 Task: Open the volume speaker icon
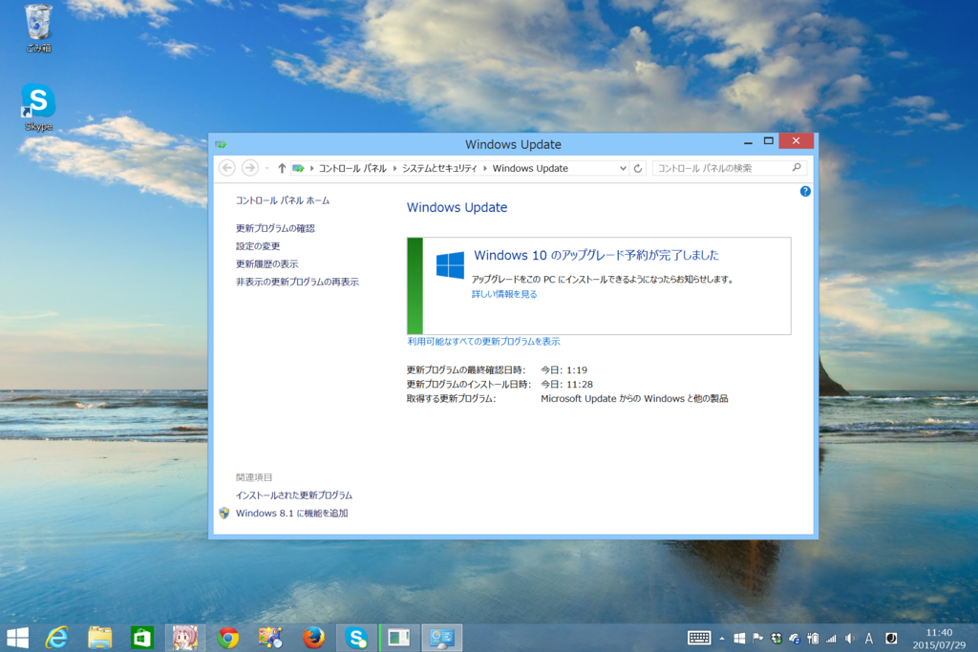click(x=849, y=639)
